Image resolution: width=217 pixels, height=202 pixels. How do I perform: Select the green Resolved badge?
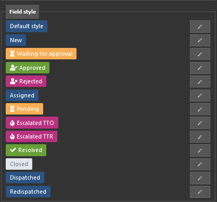[26, 150]
